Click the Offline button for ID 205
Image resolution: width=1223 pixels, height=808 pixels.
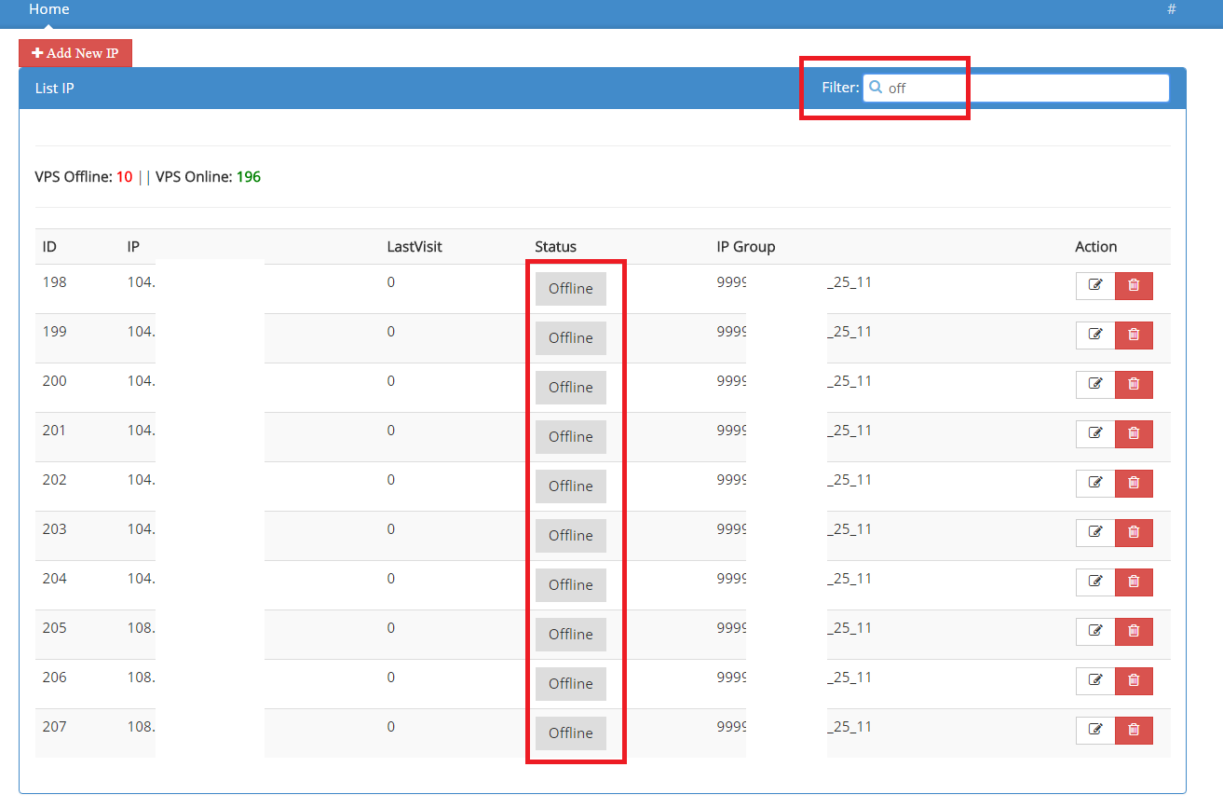click(x=571, y=635)
